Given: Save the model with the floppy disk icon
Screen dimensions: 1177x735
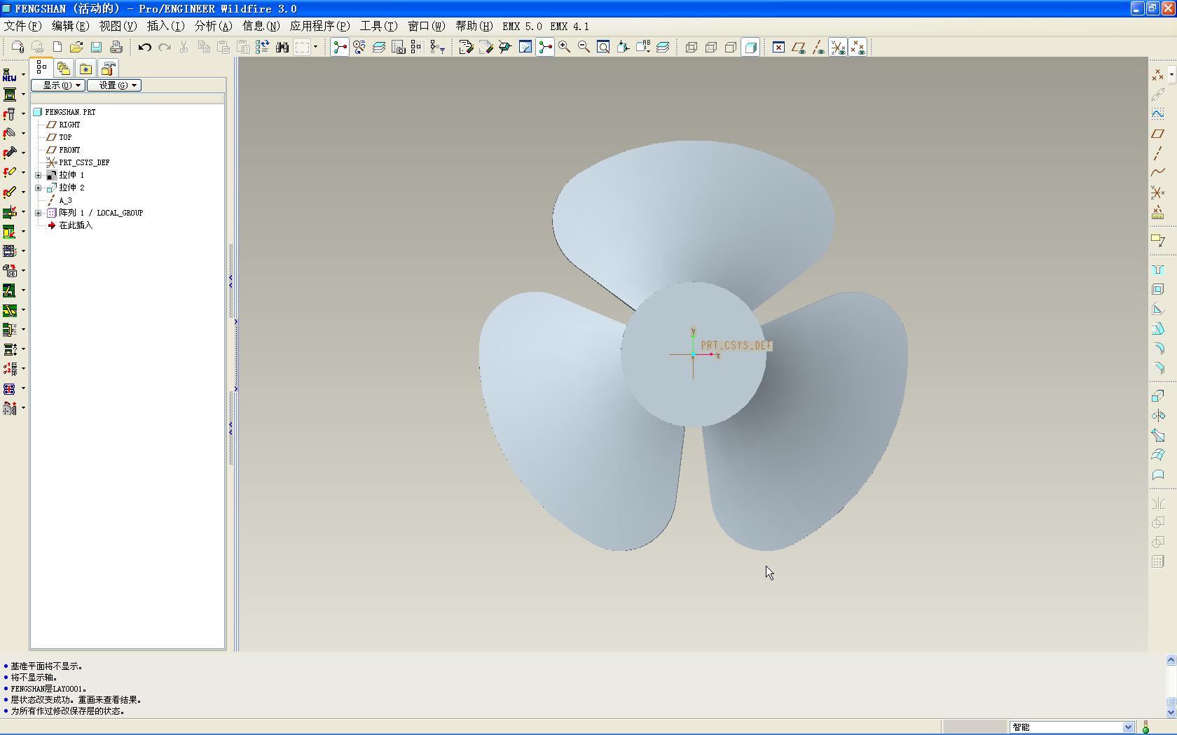Looking at the screenshot, I should 96,47.
